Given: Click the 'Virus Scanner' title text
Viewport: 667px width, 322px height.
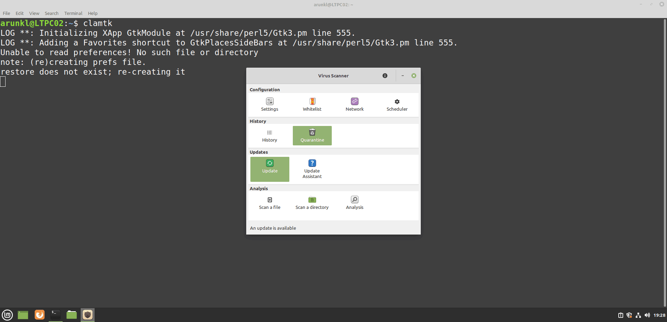Looking at the screenshot, I should coord(333,76).
